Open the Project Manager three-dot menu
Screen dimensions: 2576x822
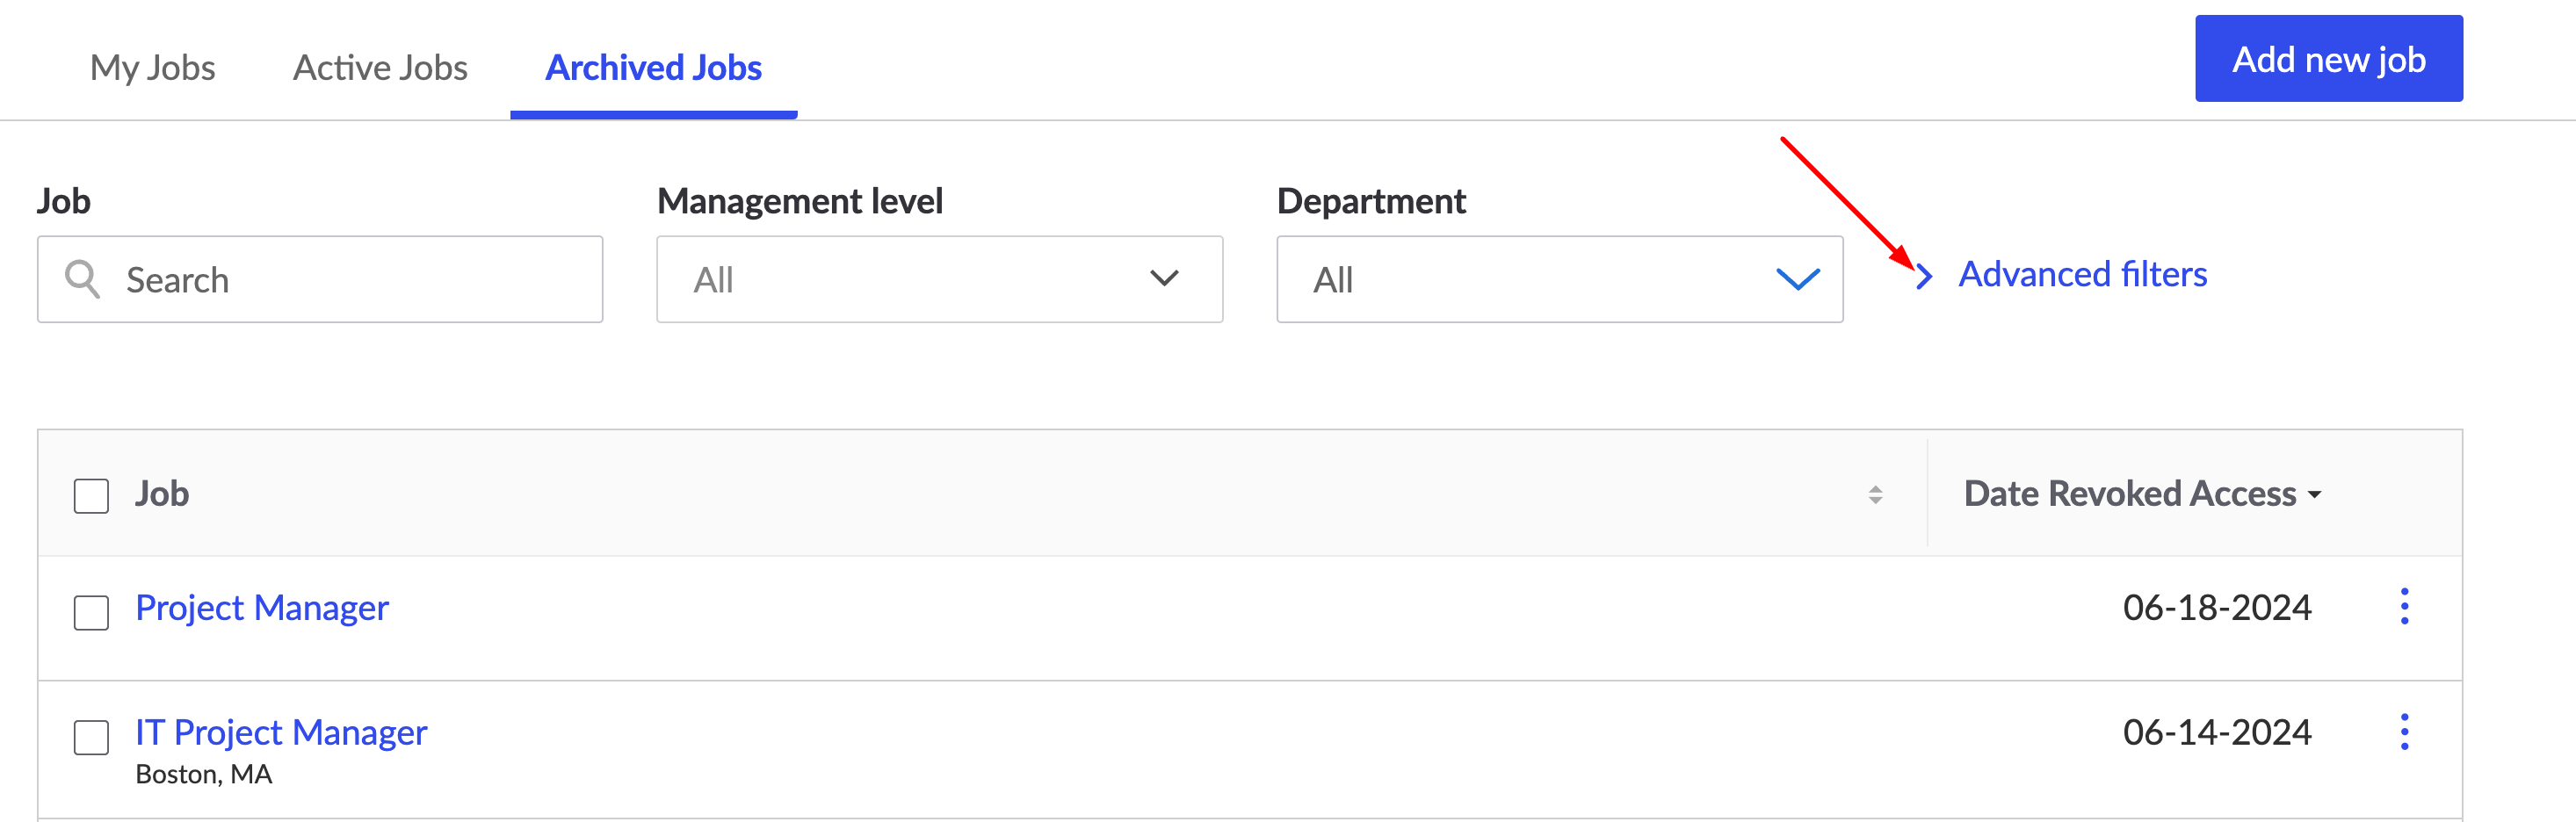pyautogui.click(x=2404, y=607)
